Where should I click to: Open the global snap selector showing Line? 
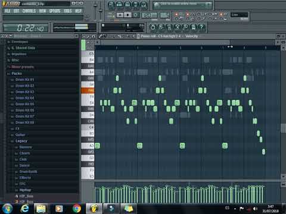coord(239,15)
